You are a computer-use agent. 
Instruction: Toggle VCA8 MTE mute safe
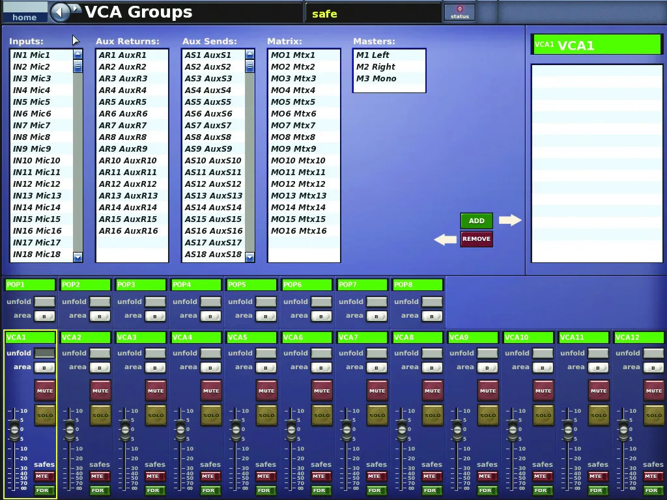432,477
